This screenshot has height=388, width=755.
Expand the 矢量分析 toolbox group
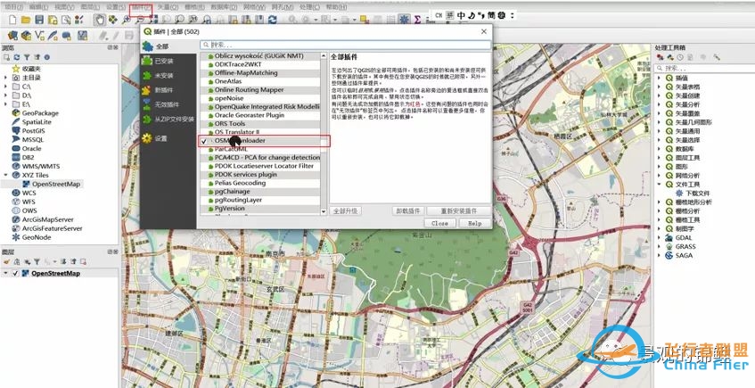tap(660, 104)
